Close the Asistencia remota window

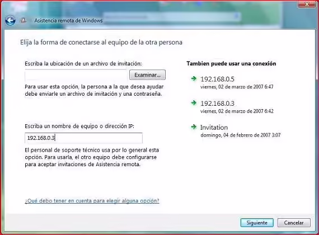click(x=307, y=4)
